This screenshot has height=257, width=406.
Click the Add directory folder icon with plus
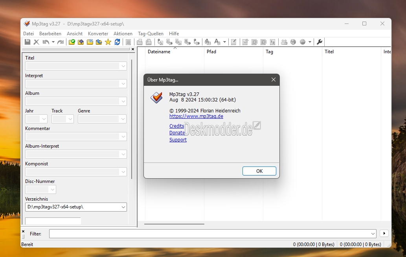tap(81, 42)
